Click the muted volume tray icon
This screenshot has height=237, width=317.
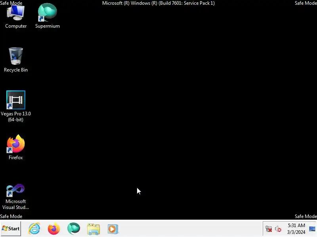(x=278, y=229)
